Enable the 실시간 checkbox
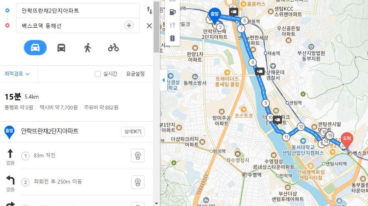This screenshot has width=368, height=206. (98, 74)
